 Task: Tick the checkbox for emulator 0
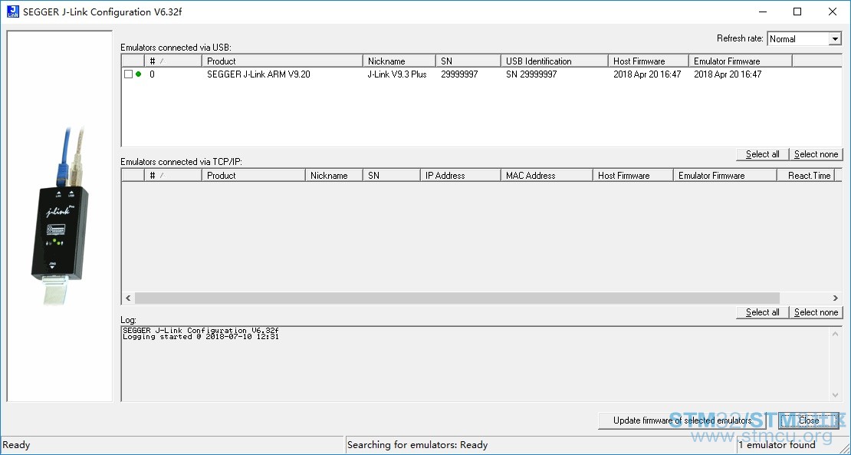128,74
